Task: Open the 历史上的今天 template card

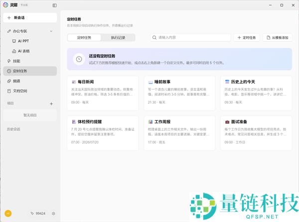Action: pyautogui.click(x=256, y=93)
